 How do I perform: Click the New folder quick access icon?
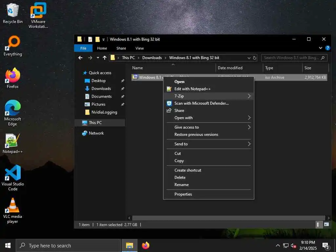pos(97,39)
